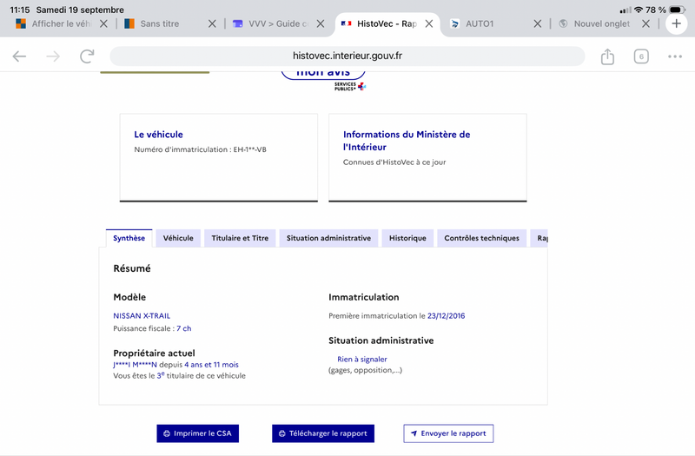Open the share sheet icon
This screenshot has width=695, height=456.
tap(607, 56)
